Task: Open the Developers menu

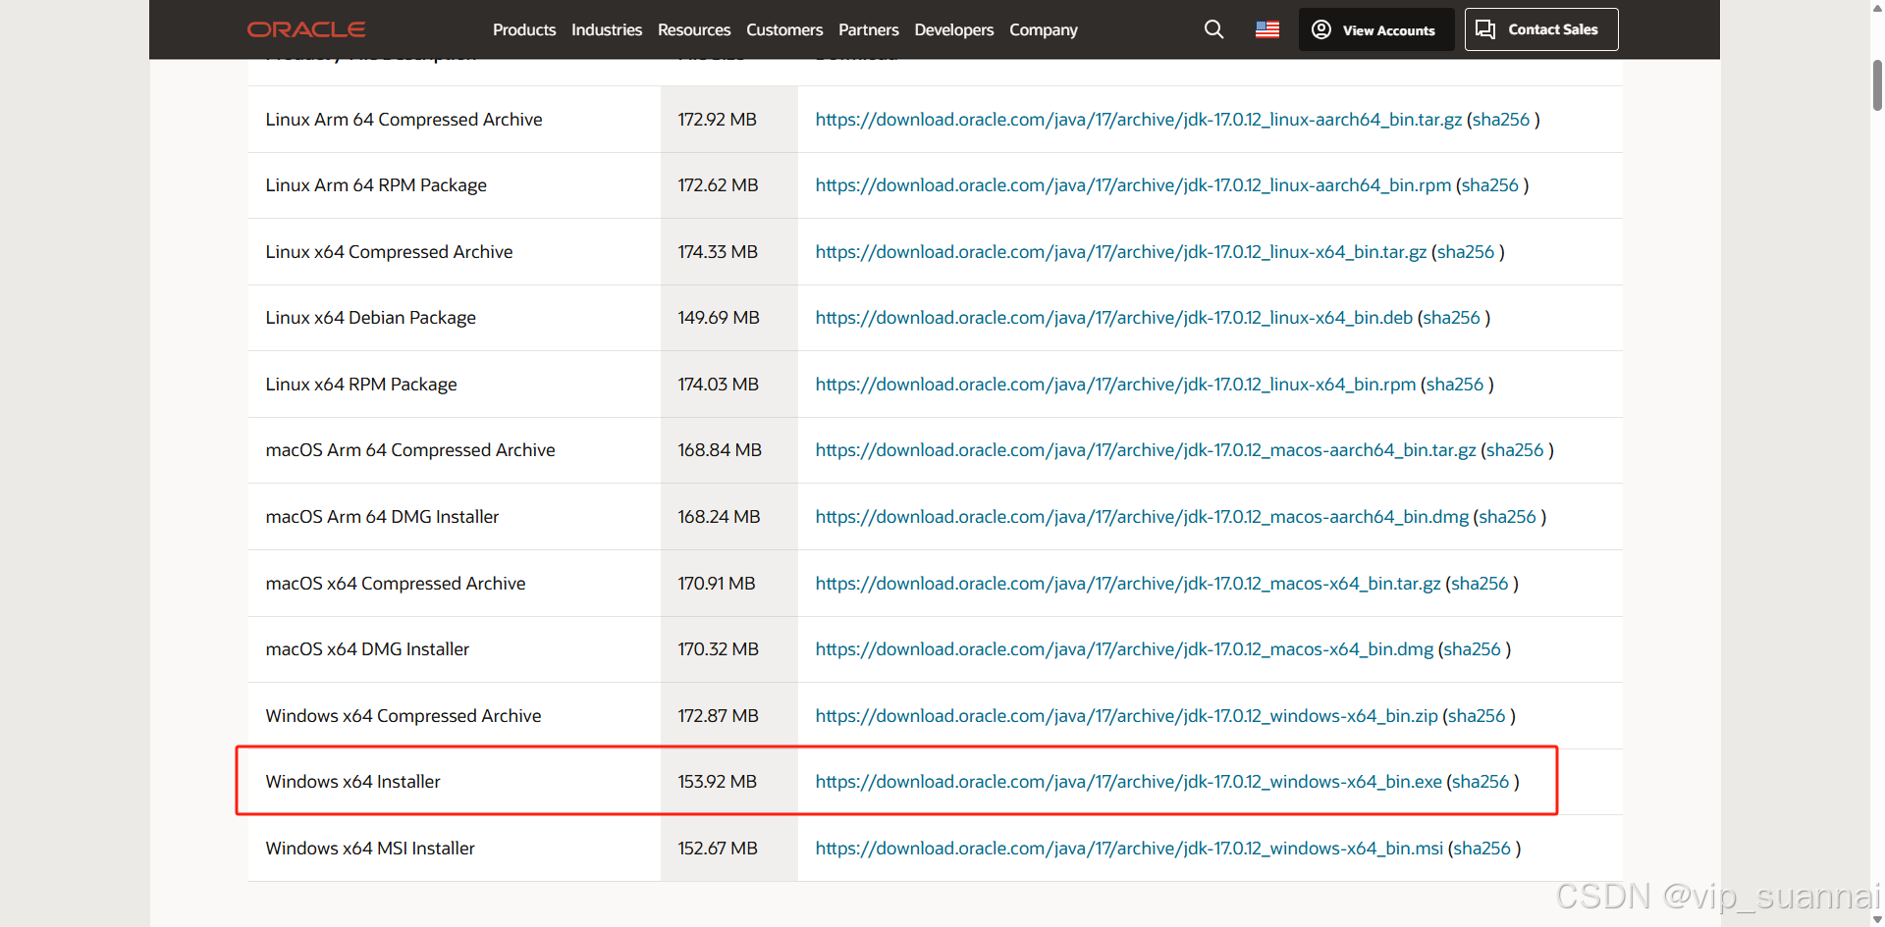Action: (954, 29)
